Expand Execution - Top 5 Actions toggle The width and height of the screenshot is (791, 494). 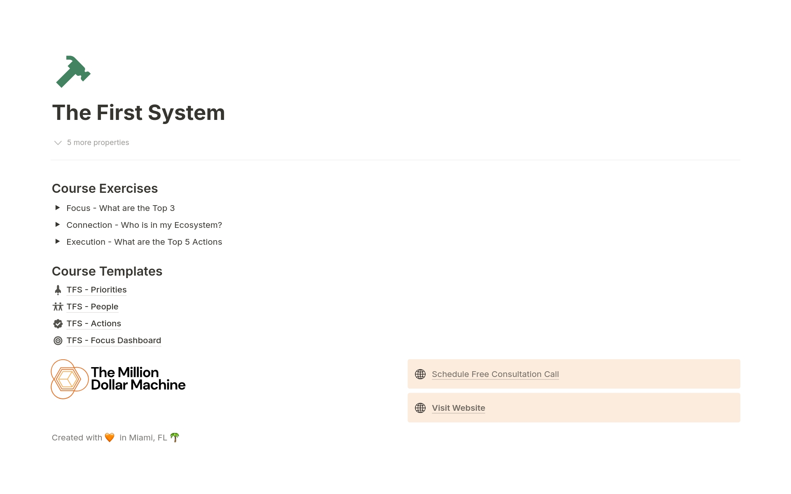[x=58, y=241]
